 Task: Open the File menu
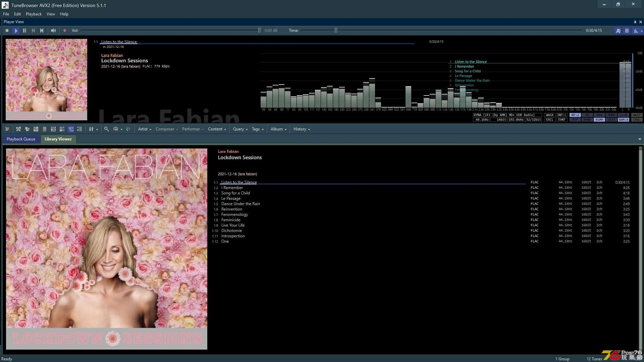[6, 14]
